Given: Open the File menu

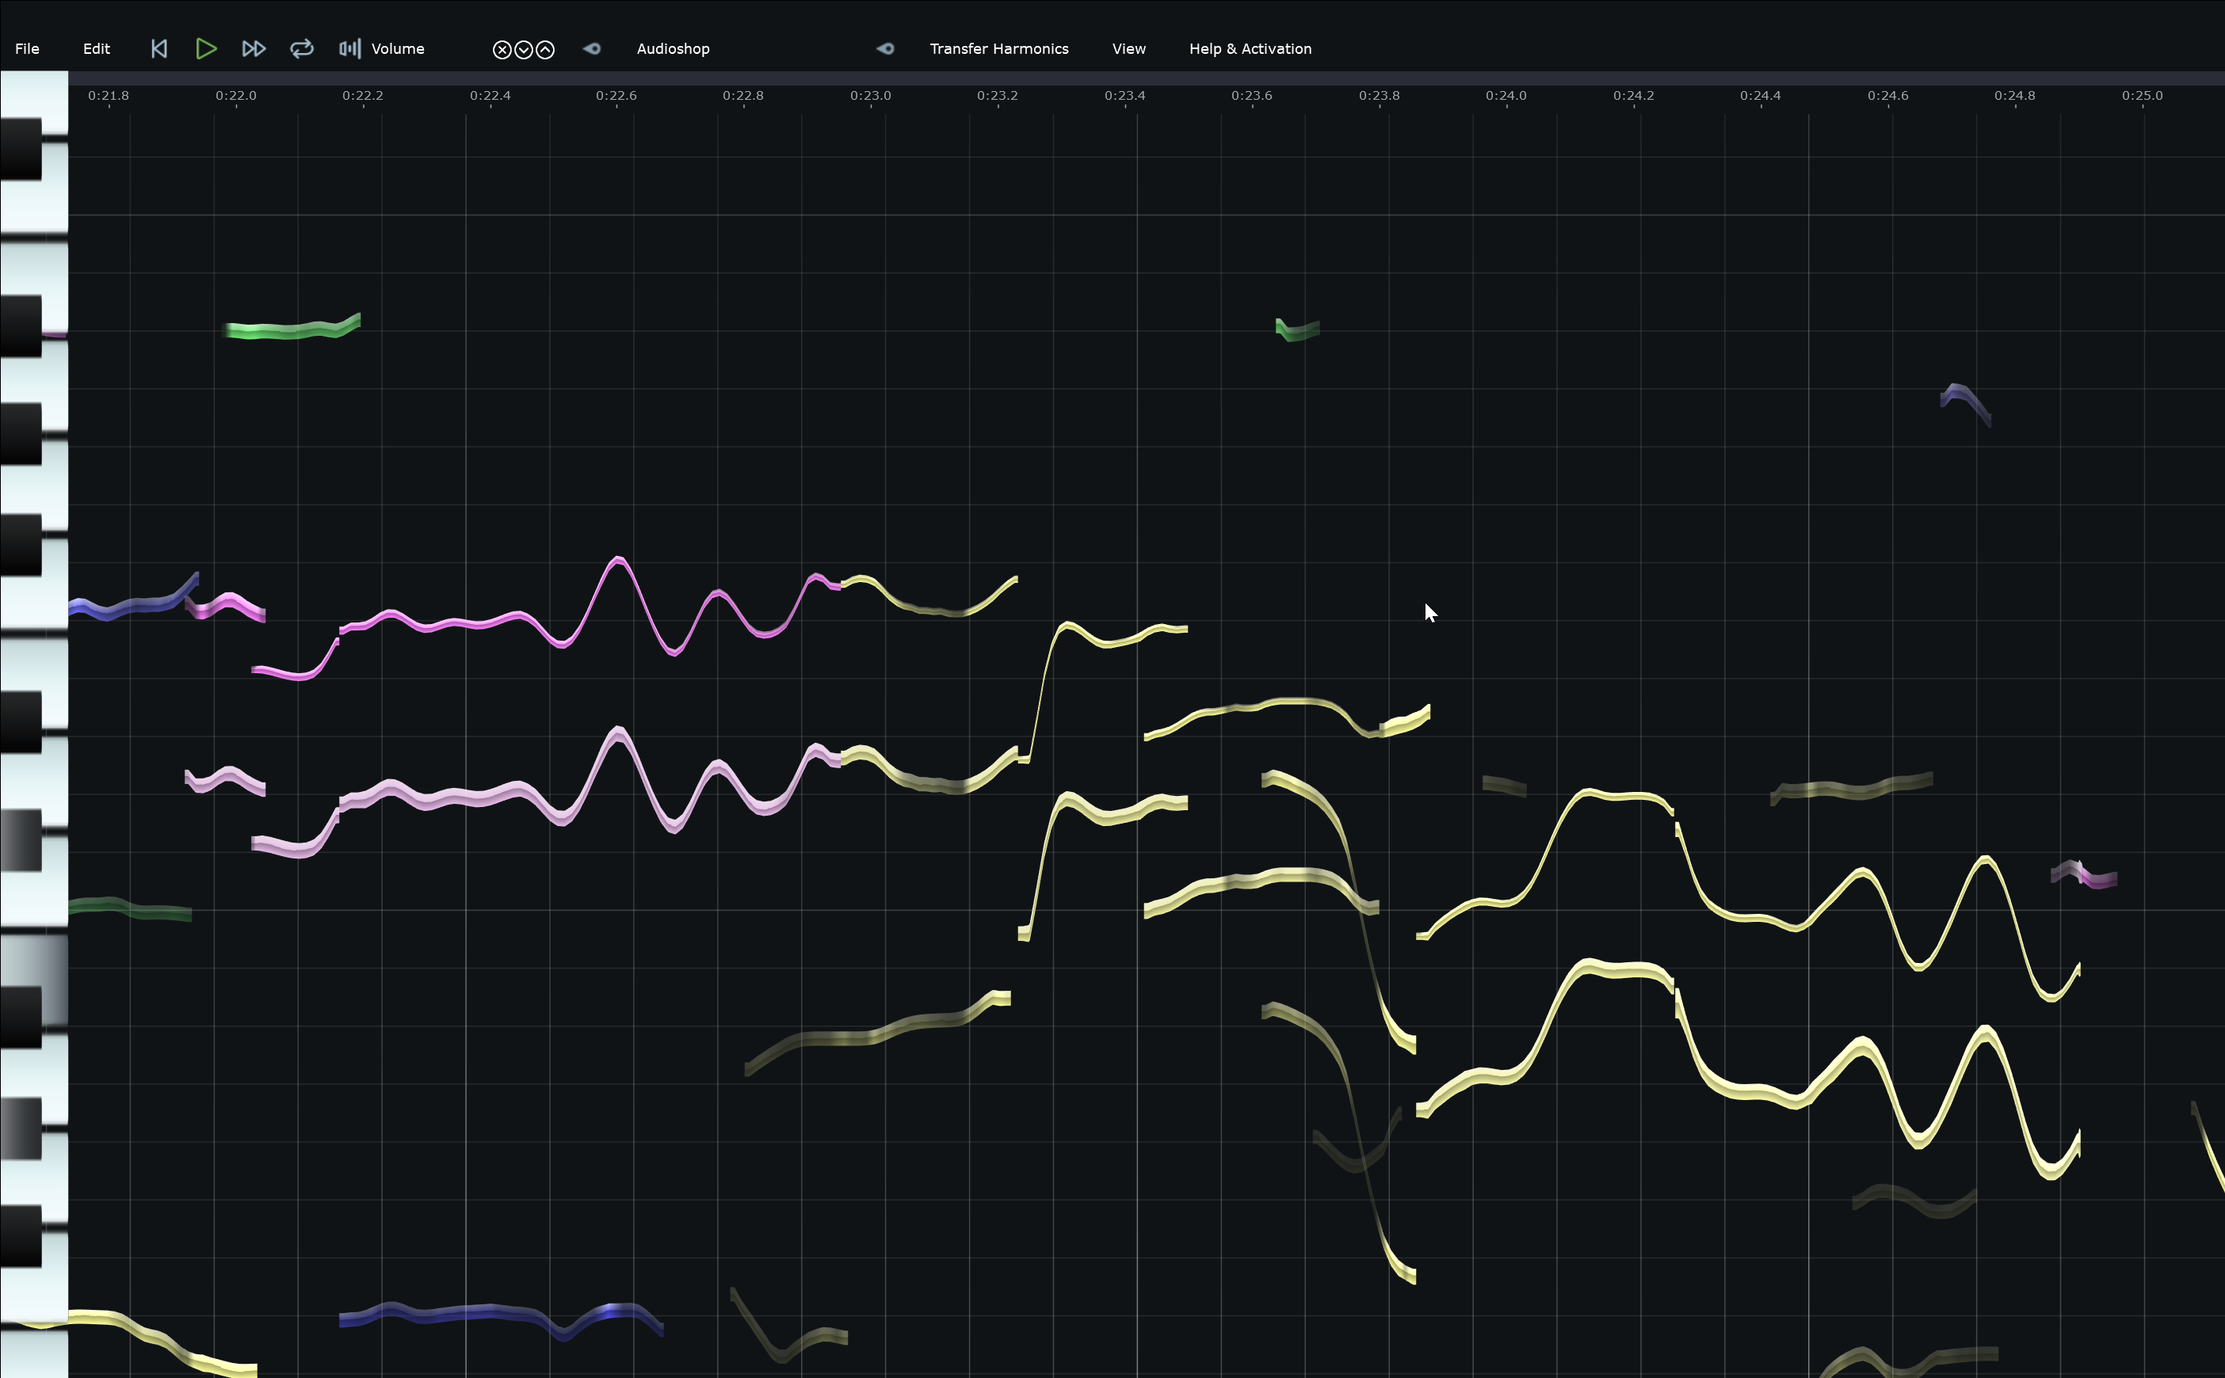Looking at the screenshot, I should tap(28, 49).
